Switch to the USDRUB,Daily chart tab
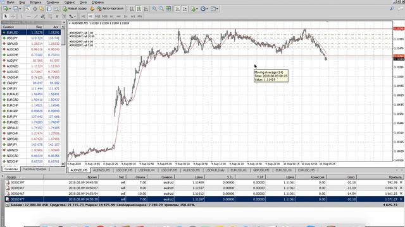 pos(215,170)
